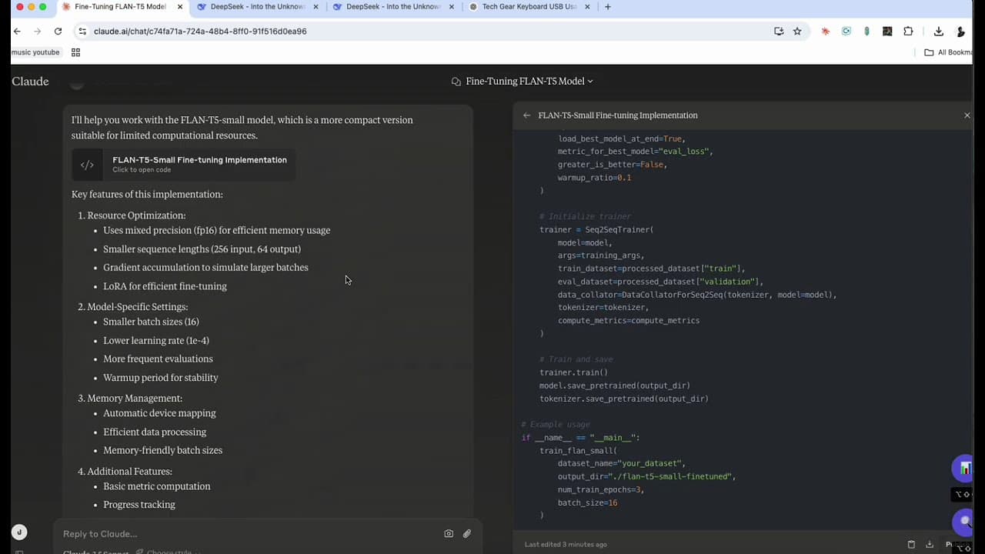Viewport: 985px width, 554px height.
Task: Click 'Lower learning rate (1e-4)' bullet
Action: pos(156,340)
